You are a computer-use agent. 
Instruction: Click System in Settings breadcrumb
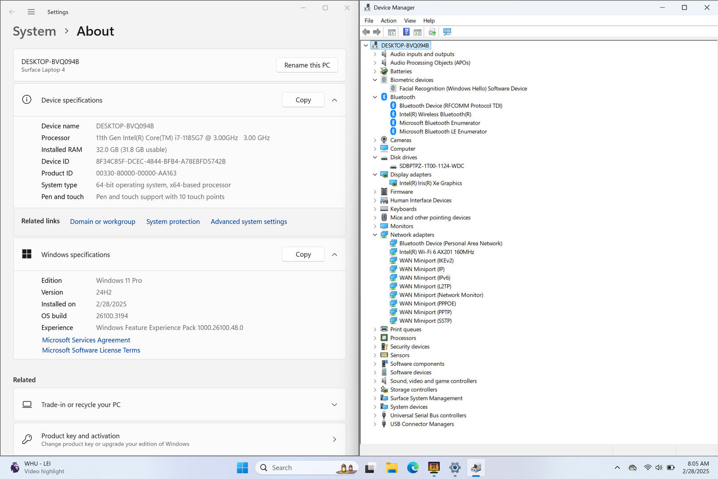coord(35,31)
